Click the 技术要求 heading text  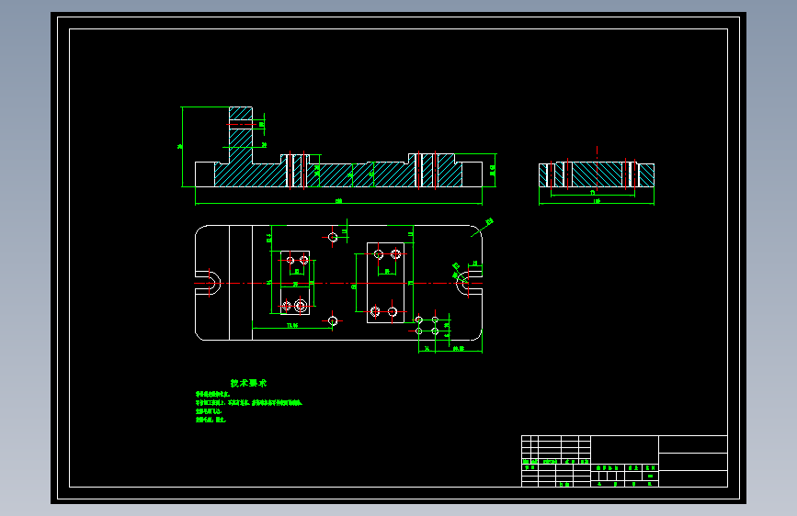pyautogui.click(x=248, y=383)
